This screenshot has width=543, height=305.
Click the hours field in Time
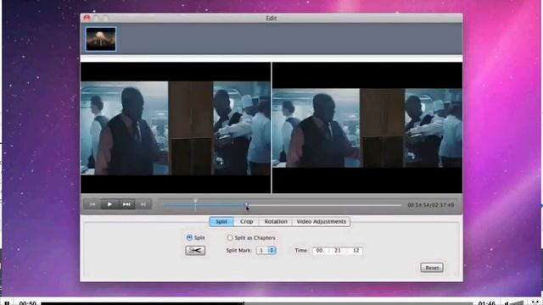click(x=319, y=251)
